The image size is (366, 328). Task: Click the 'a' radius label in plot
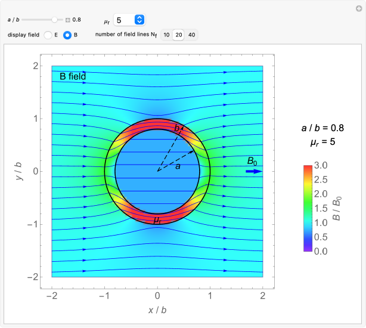pyautogui.click(x=177, y=166)
